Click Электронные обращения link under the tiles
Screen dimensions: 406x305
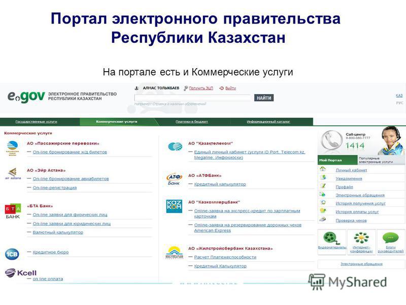click(361, 264)
